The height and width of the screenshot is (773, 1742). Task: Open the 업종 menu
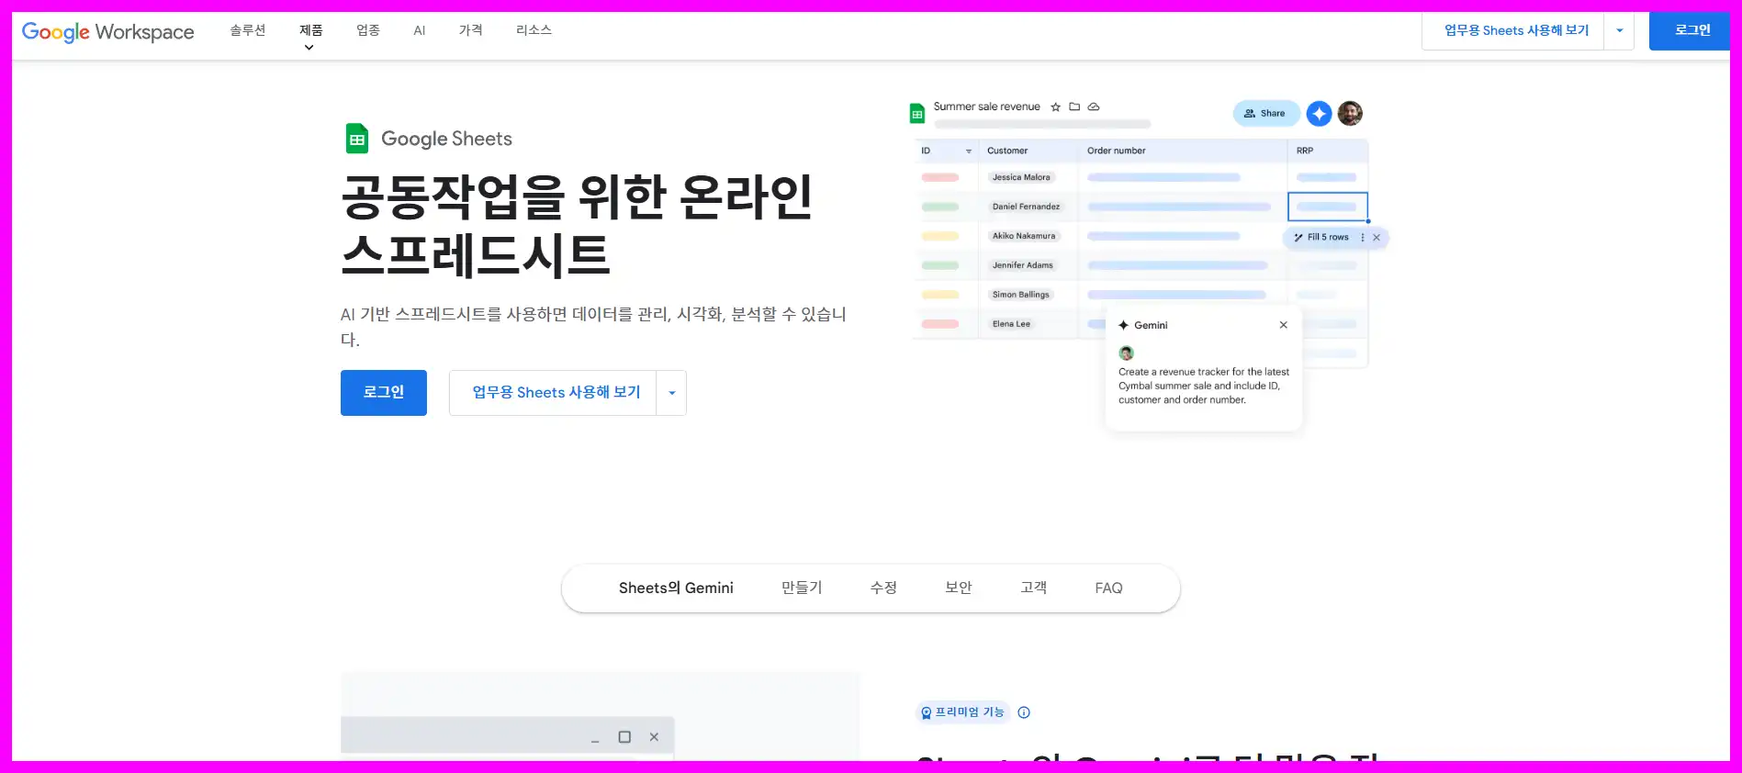tap(368, 30)
